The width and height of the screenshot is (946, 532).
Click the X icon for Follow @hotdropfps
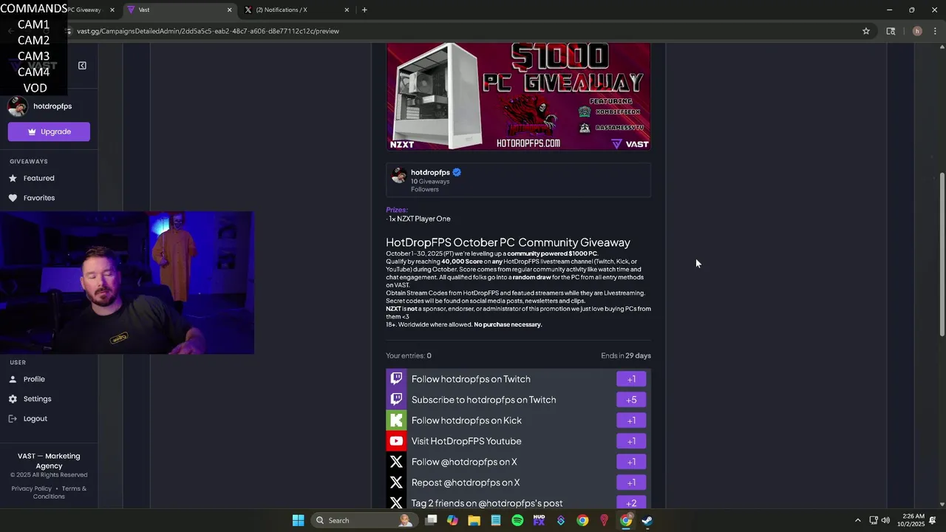[x=396, y=462]
